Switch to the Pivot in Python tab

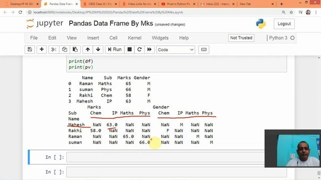click(x=178, y=4)
